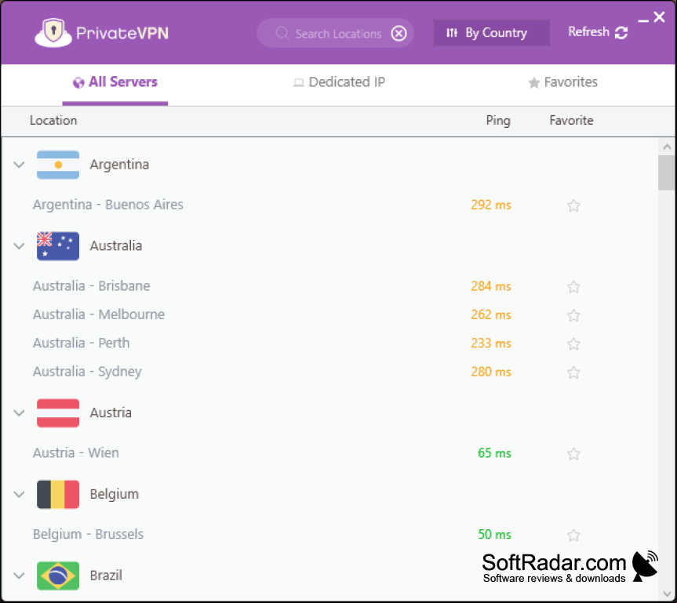
Task: Favorite the Australia - Brisbane server
Action: (x=573, y=287)
